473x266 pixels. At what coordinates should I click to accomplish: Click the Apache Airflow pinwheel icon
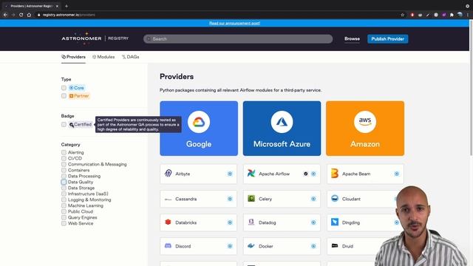pos(251,174)
